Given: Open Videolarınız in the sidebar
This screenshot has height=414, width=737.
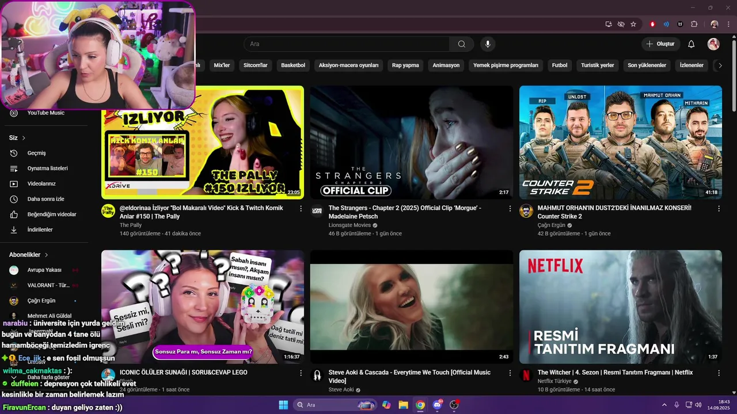Looking at the screenshot, I should click(x=41, y=183).
